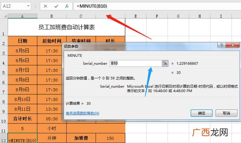Select column B header

52,16
